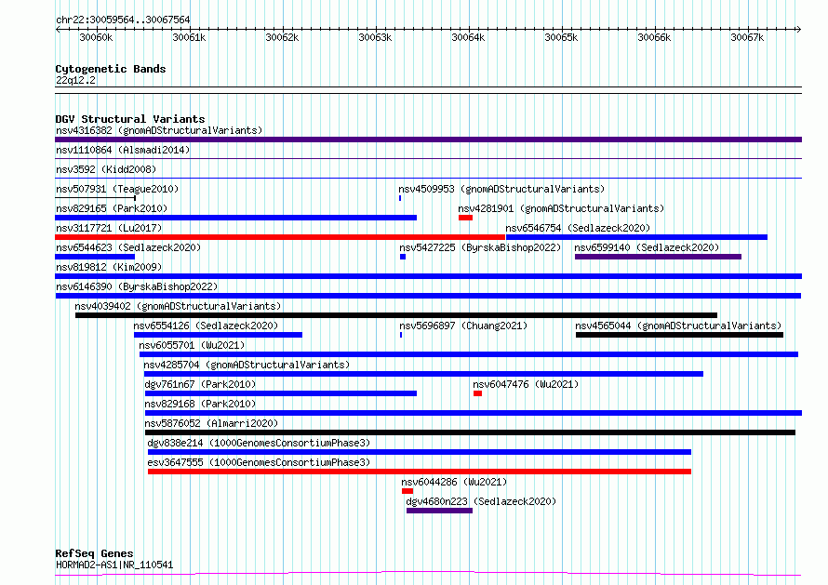Click the black nsv5876052 variant bar
The height and width of the screenshot is (585, 828).
(470, 432)
